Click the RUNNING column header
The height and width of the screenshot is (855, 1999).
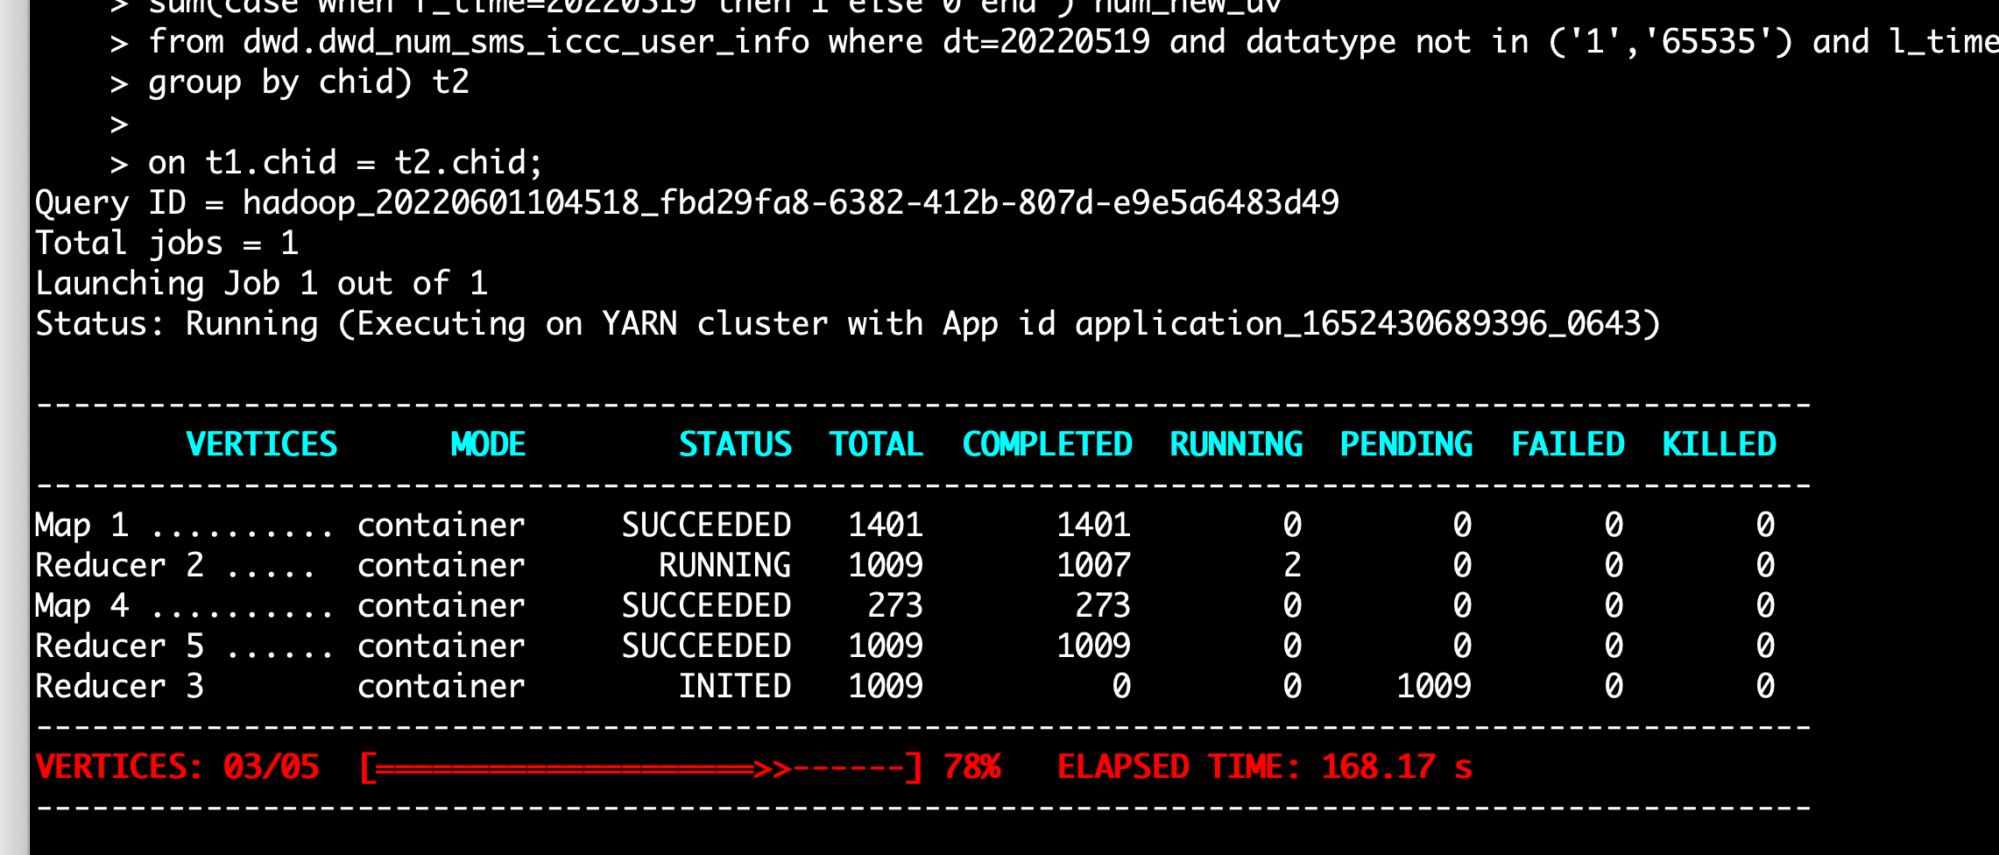coord(1237,444)
